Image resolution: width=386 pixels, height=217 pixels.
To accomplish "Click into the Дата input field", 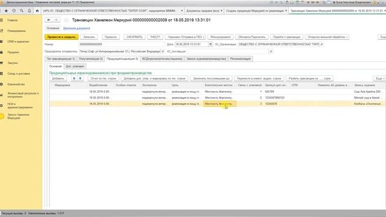I will [x=192, y=44].
